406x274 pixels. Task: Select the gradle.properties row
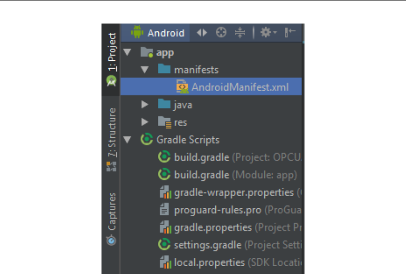click(x=211, y=227)
